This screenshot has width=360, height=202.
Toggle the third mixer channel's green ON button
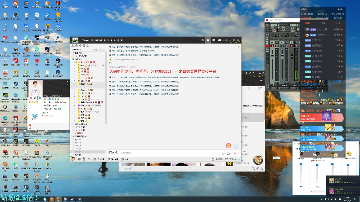[292, 42]
